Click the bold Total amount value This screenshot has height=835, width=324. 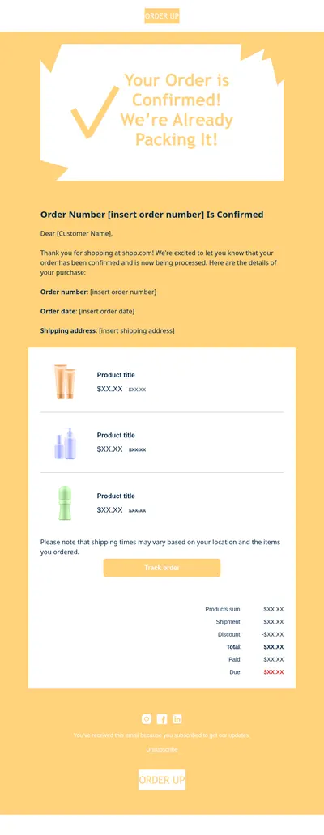[x=274, y=647]
